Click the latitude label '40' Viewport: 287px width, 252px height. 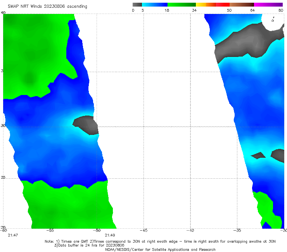tap(3, 13)
